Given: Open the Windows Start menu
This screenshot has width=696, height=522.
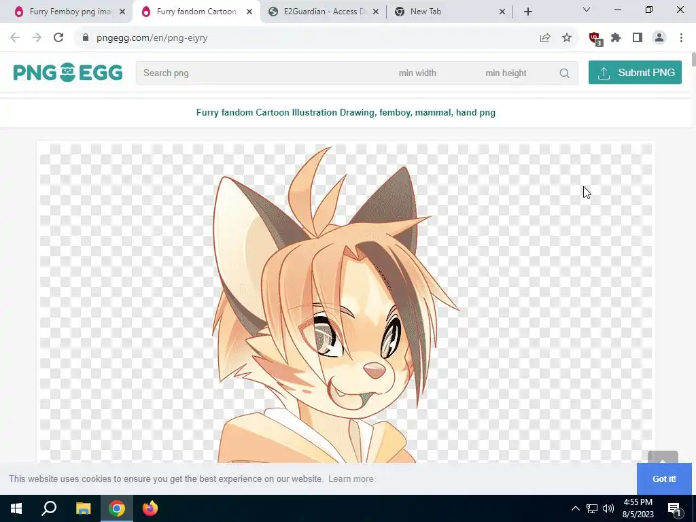Looking at the screenshot, I should pyautogui.click(x=16, y=508).
